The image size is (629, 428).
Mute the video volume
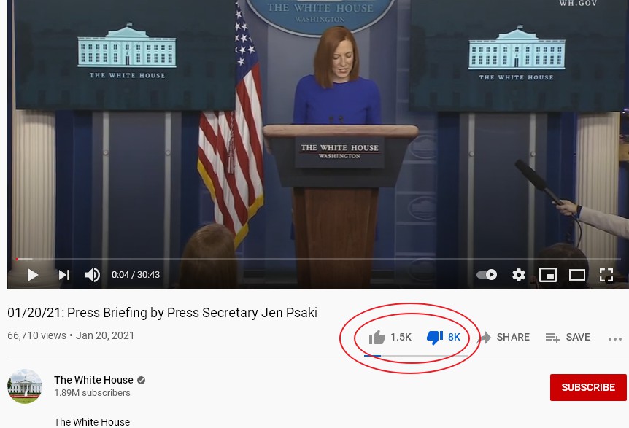(x=93, y=275)
